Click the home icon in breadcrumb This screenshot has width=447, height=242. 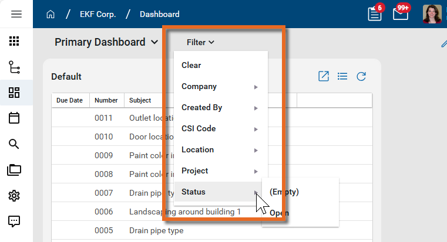[x=51, y=14]
